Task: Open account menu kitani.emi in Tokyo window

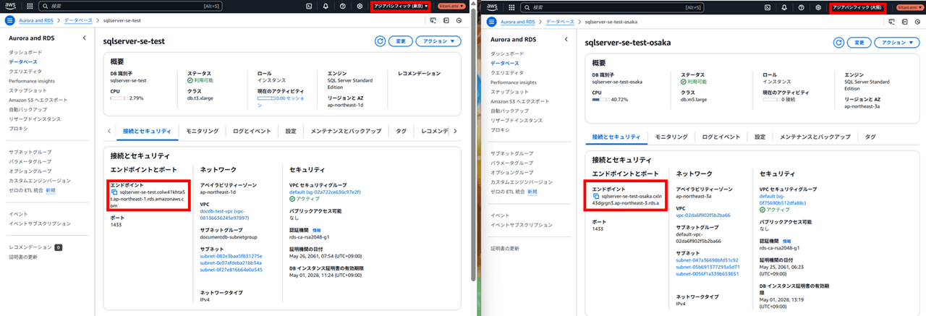Action: pos(452,6)
